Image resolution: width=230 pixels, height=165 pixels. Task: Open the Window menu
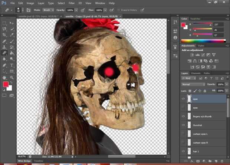100,3
